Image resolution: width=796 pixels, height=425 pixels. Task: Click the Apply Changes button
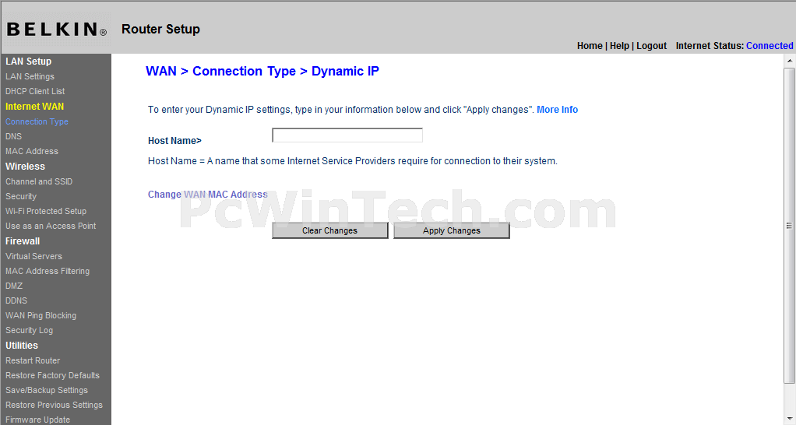coord(451,230)
